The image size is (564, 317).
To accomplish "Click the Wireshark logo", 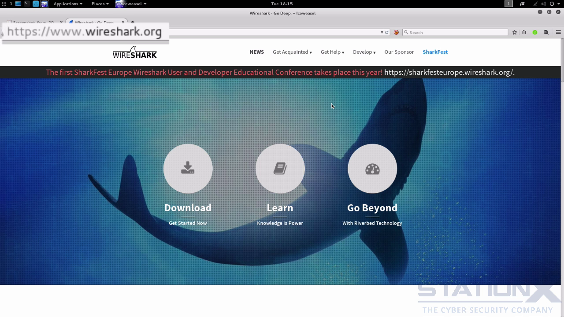I will point(135,52).
